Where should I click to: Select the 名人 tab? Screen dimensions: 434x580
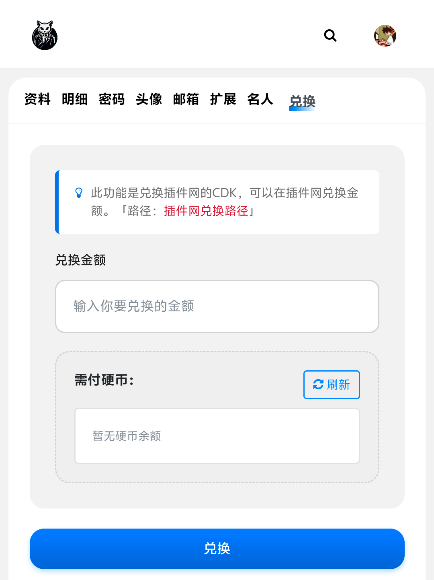coord(260,99)
